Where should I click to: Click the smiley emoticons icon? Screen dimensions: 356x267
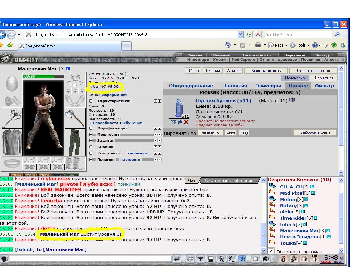255,259
